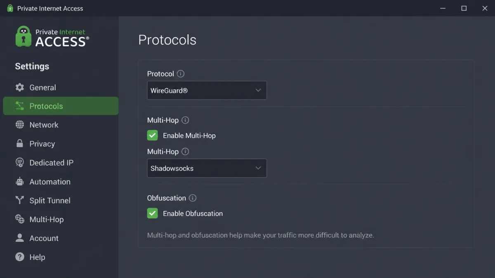Select the Protocols settings section

coord(61,106)
